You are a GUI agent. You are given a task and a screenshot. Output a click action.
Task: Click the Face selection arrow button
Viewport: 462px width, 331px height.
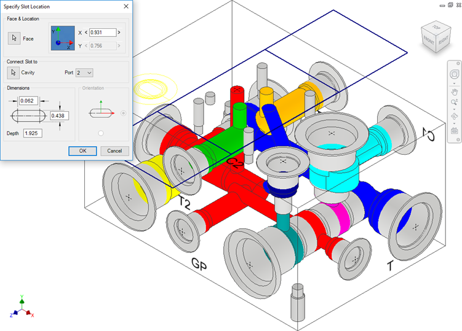click(x=14, y=38)
